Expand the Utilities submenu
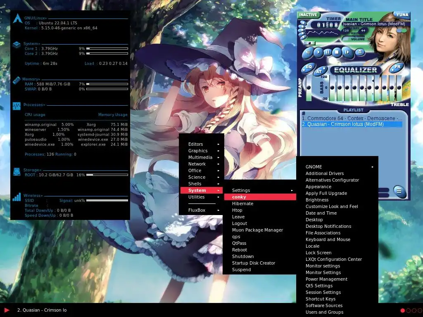 click(202, 197)
